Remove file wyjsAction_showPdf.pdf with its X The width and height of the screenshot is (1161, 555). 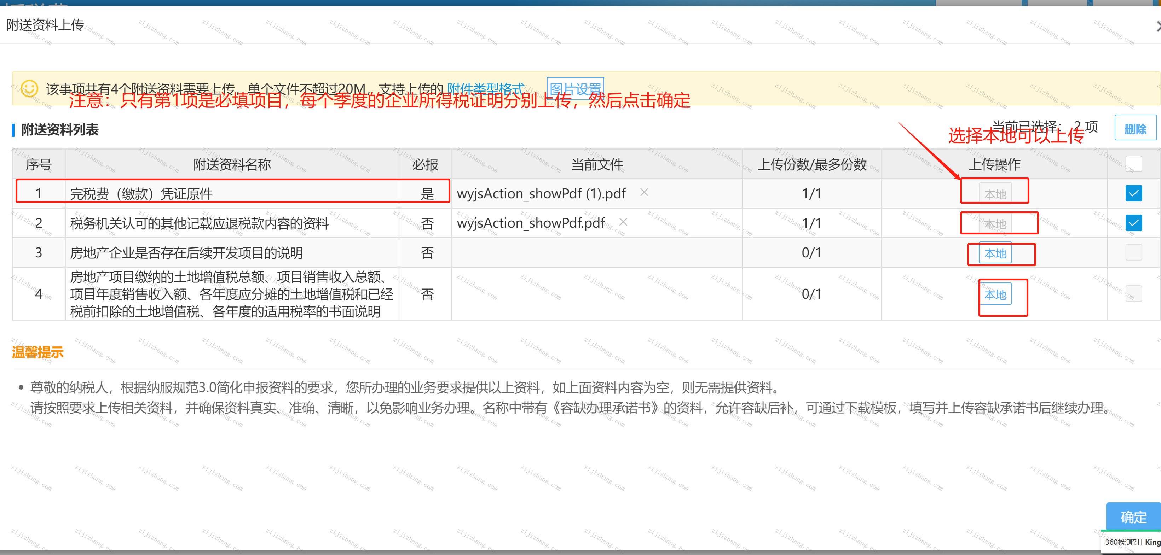click(x=623, y=222)
